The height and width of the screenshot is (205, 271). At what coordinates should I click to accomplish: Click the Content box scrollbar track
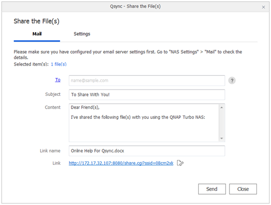click(x=222, y=123)
